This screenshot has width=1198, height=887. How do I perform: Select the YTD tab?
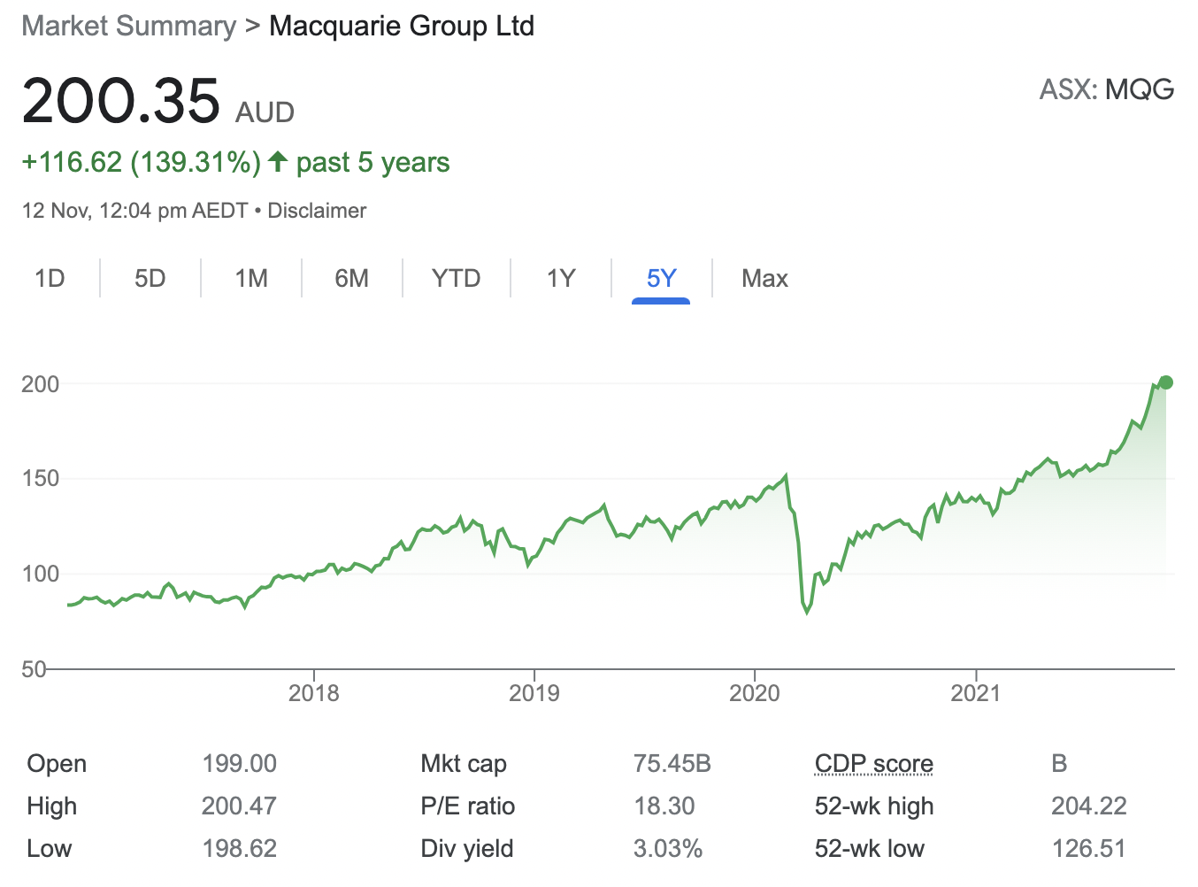pyautogui.click(x=456, y=279)
